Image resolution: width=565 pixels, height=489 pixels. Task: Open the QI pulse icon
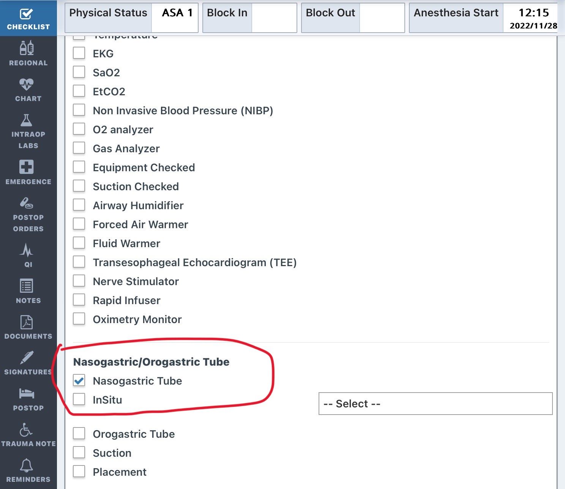pyautogui.click(x=27, y=250)
